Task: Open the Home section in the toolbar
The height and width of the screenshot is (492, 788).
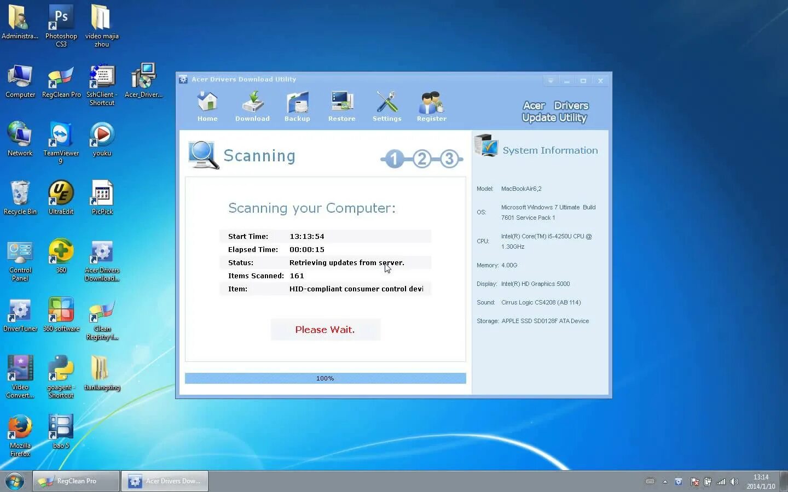Action: tap(207, 107)
